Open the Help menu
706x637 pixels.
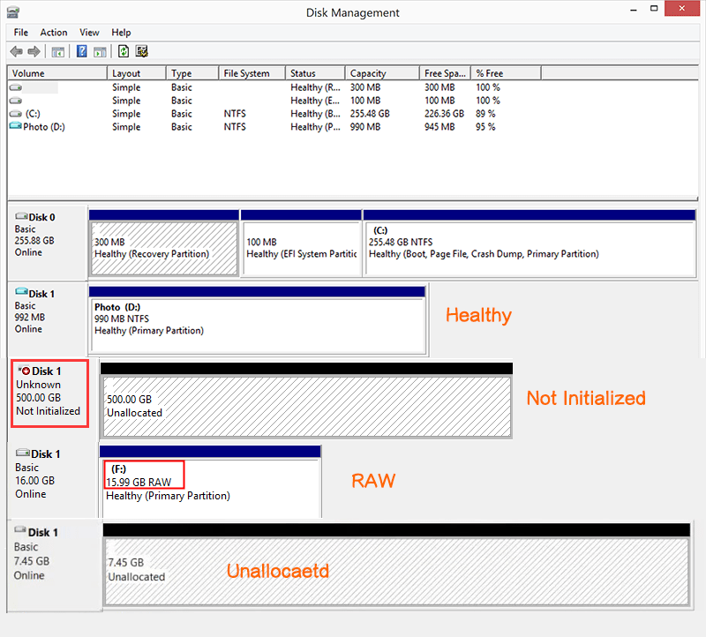[x=121, y=32]
